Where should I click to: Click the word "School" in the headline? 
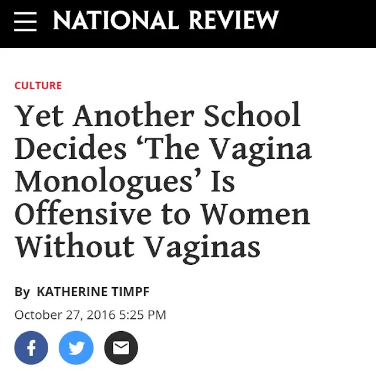(x=252, y=115)
